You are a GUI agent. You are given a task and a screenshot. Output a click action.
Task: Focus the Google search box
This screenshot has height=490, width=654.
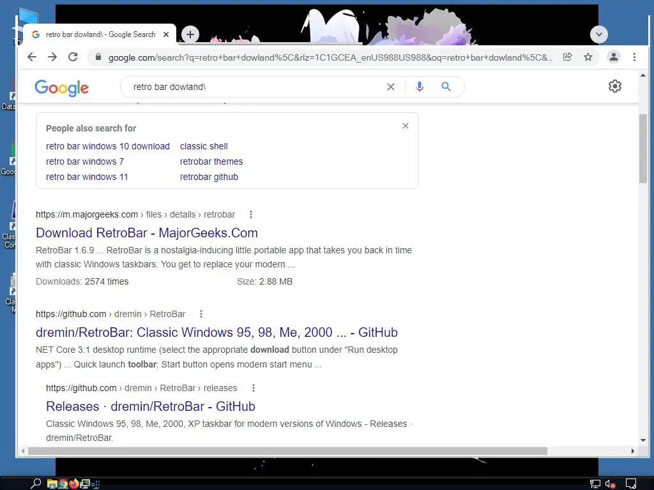pos(254,87)
